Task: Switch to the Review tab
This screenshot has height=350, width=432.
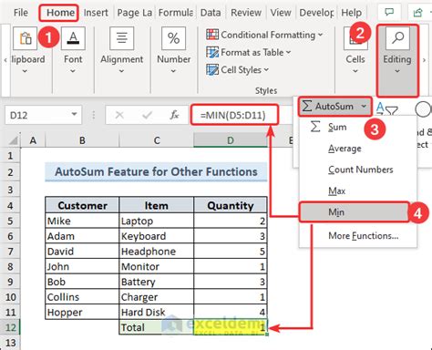Action: [246, 13]
